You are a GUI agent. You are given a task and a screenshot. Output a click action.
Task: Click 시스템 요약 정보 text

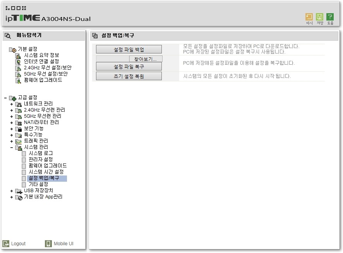coord(41,55)
